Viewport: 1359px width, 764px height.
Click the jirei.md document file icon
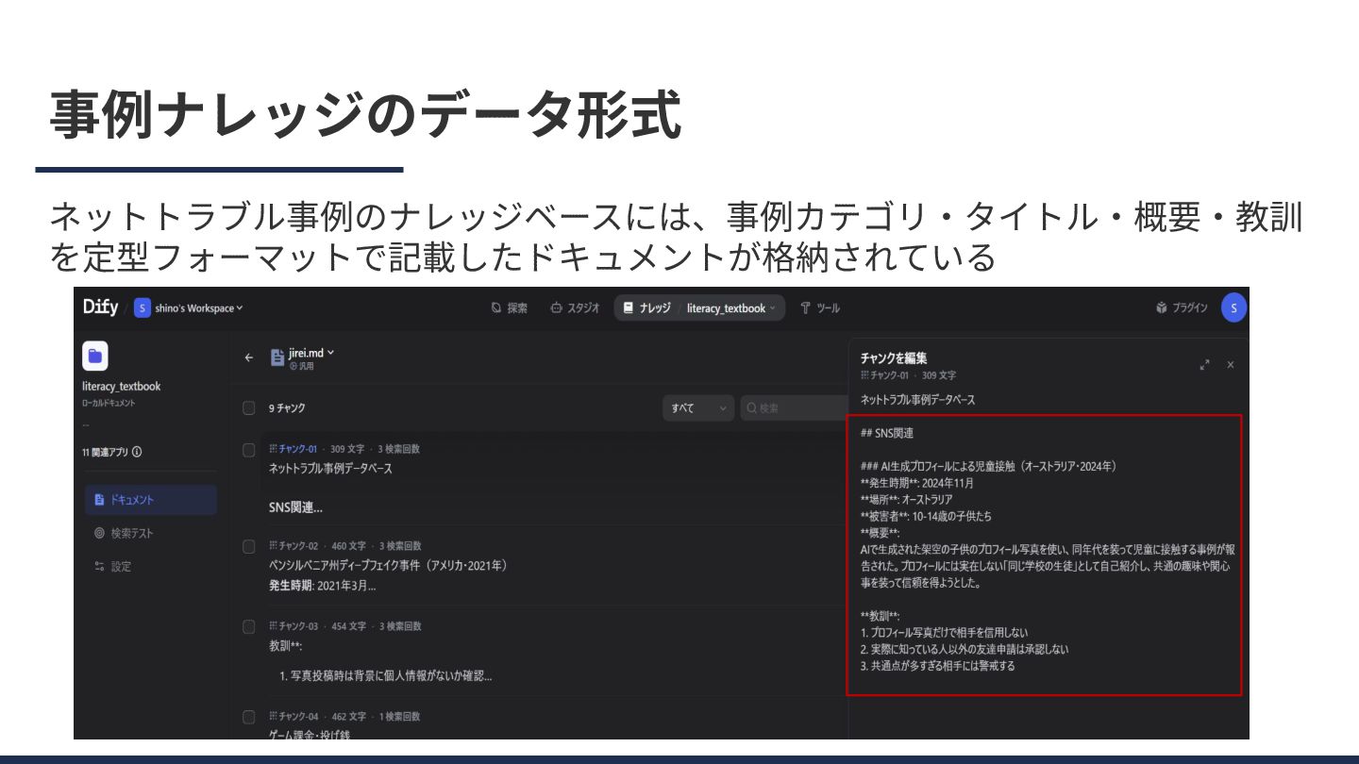(277, 357)
